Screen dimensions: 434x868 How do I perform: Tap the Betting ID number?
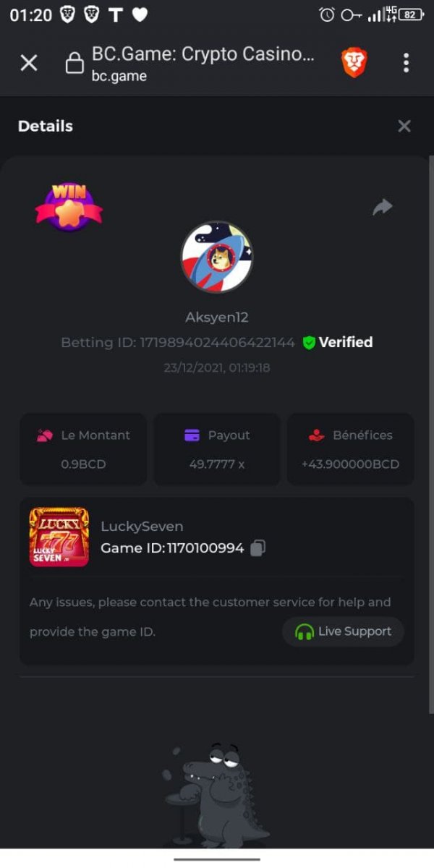coord(217,343)
